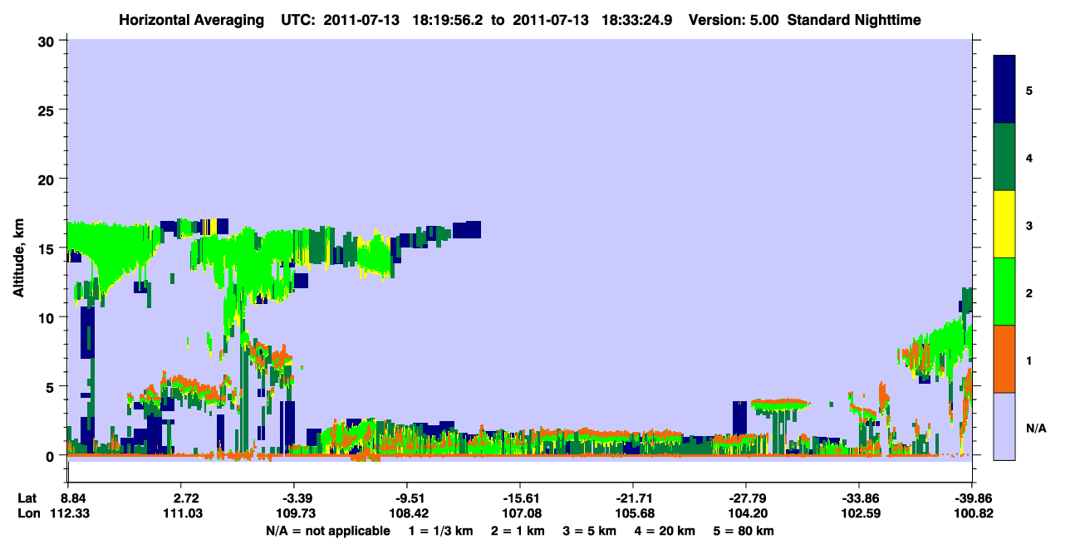
Task: Click the 30 km altitude tick label
Action: [x=47, y=41]
